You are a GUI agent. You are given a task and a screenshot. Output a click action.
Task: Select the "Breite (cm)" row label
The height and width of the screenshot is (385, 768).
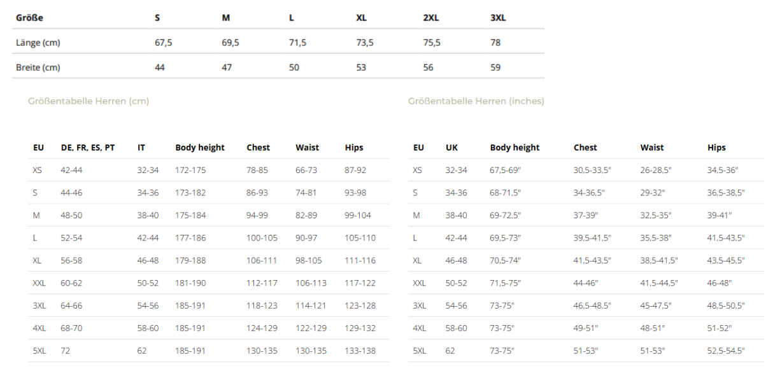(38, 67)
